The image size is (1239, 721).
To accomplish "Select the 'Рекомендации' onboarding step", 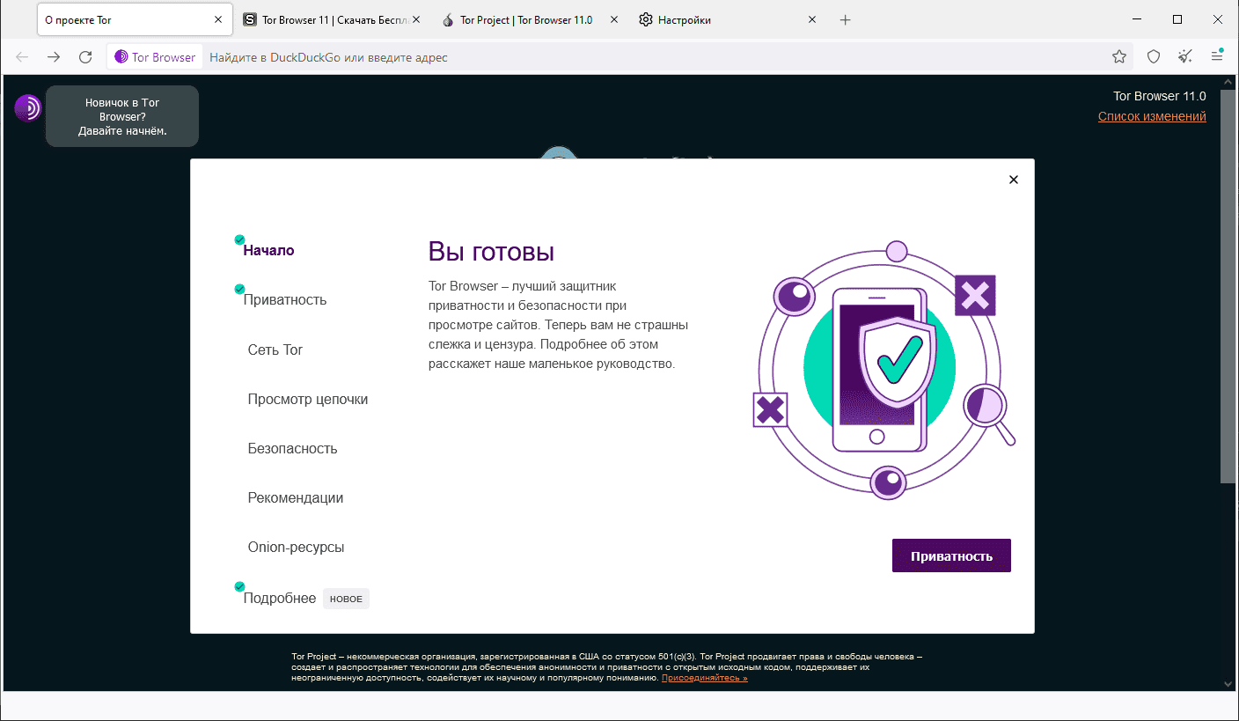I will tap(296, 497).
